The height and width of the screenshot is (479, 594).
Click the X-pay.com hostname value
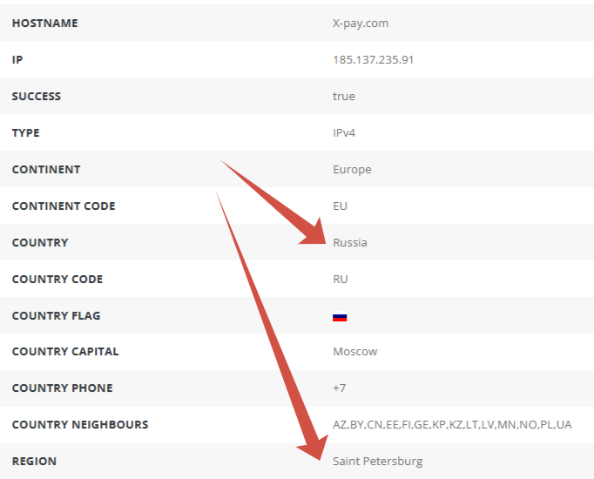(x=360, y=24)
